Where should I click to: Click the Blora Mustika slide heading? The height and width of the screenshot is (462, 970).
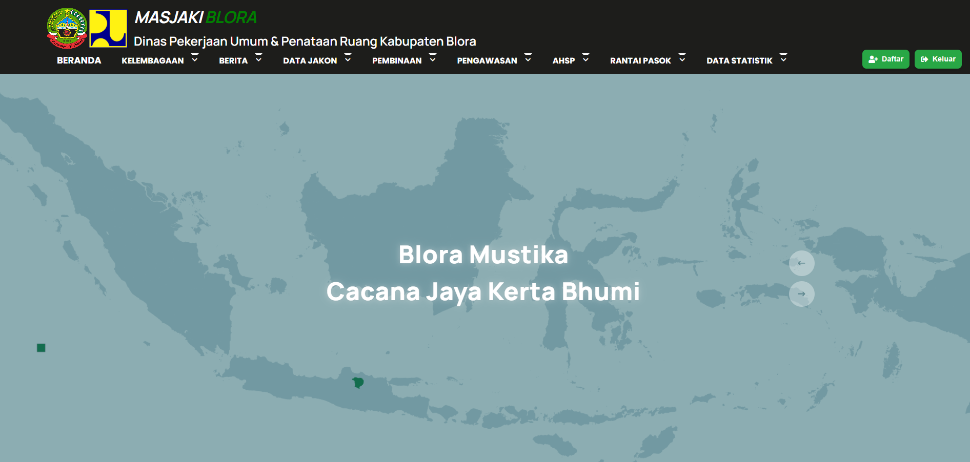pyautogui.click(x=483, y=255)
